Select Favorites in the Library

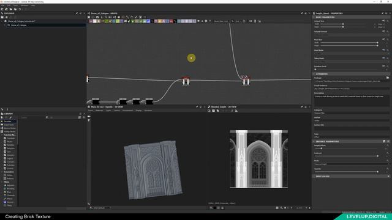click(x=7, y=122)
